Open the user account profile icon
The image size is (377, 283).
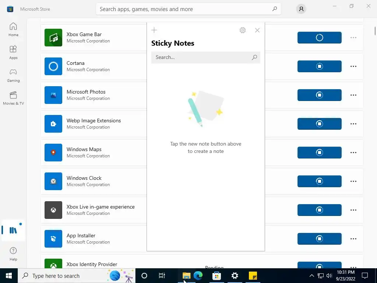click(x=301, y=9)
